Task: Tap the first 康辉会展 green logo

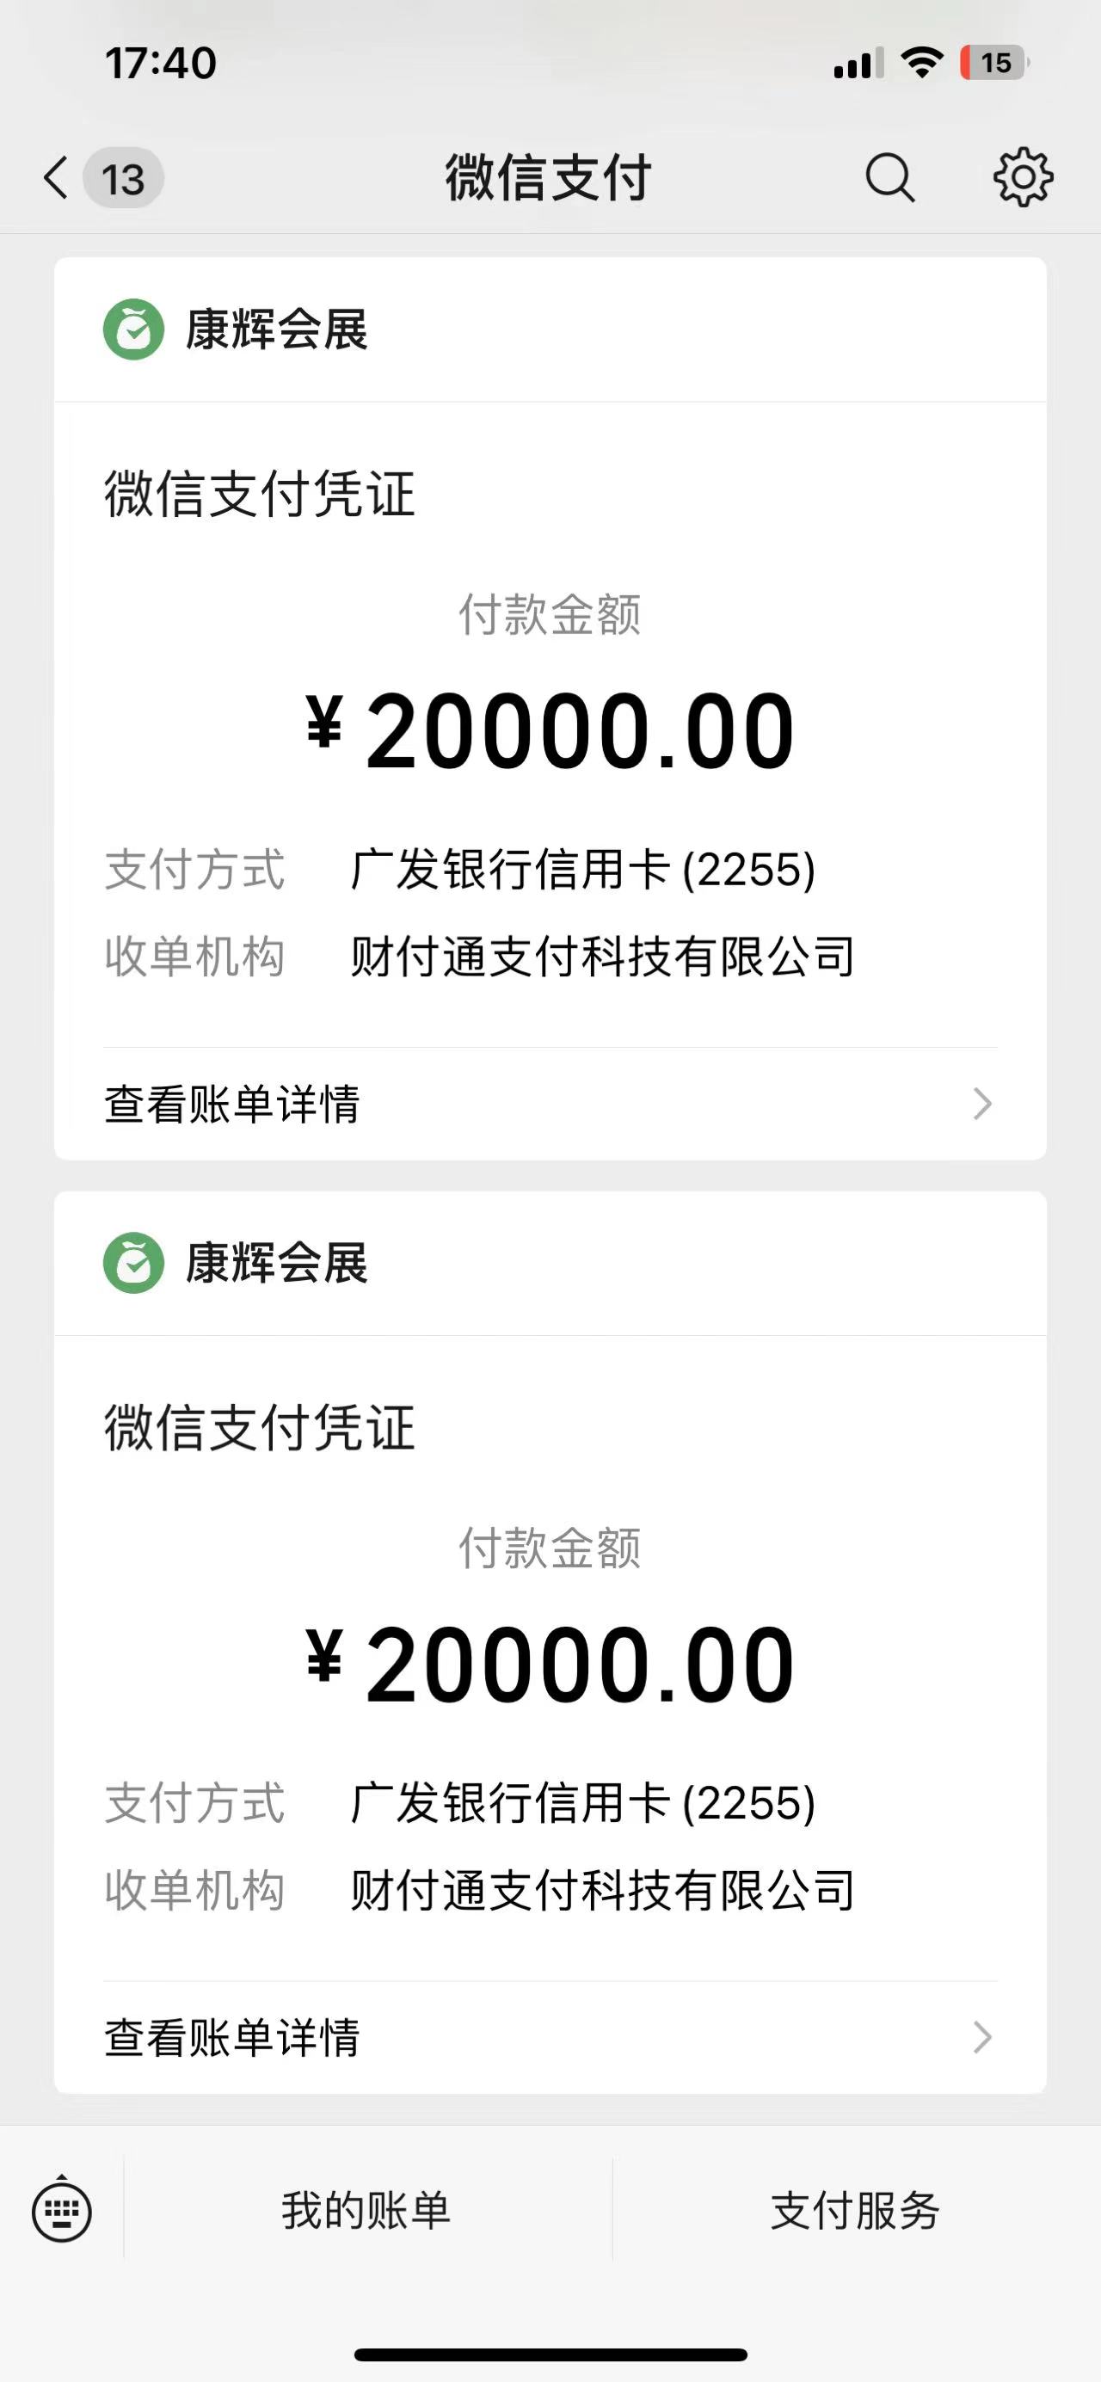Action: click(x=134, y=329)
